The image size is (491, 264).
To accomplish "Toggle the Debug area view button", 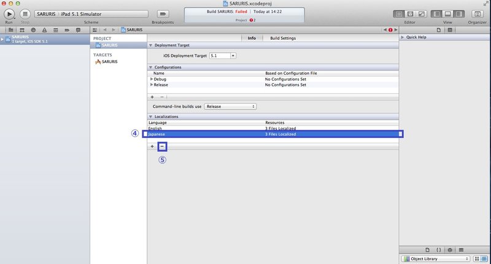I will [x=448, y=14].
